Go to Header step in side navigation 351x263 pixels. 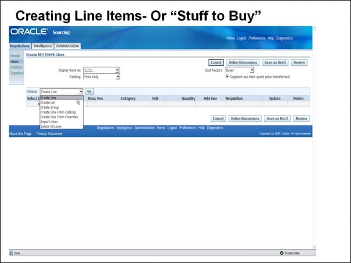click(x=15, y=56)
